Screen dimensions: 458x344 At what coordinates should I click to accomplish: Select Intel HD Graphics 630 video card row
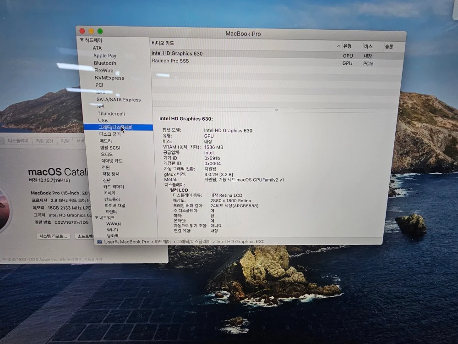point(277,54)
